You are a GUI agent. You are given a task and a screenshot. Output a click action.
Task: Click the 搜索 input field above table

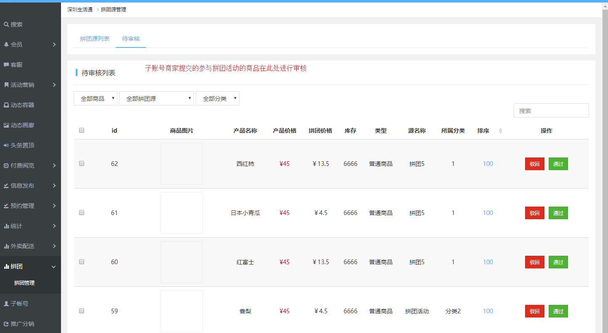pos(551,111)
